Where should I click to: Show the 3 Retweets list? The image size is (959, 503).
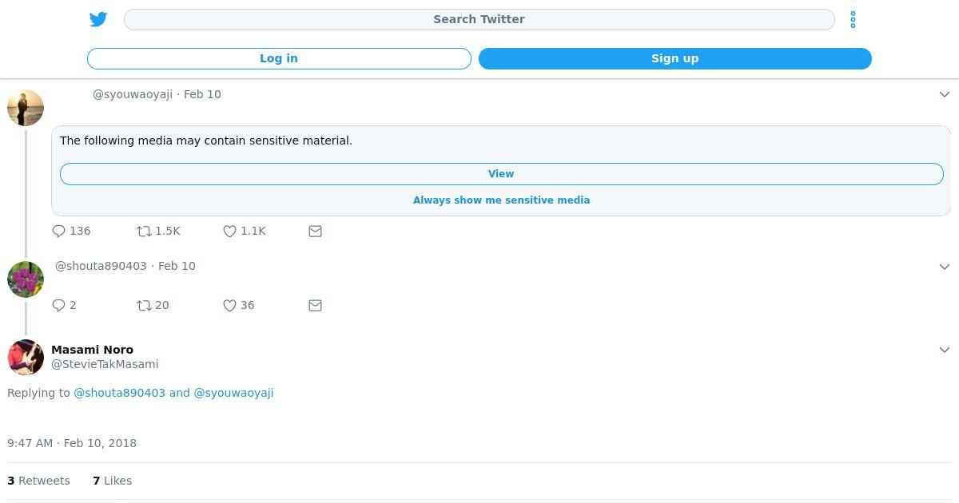click(x=38, y=481)
